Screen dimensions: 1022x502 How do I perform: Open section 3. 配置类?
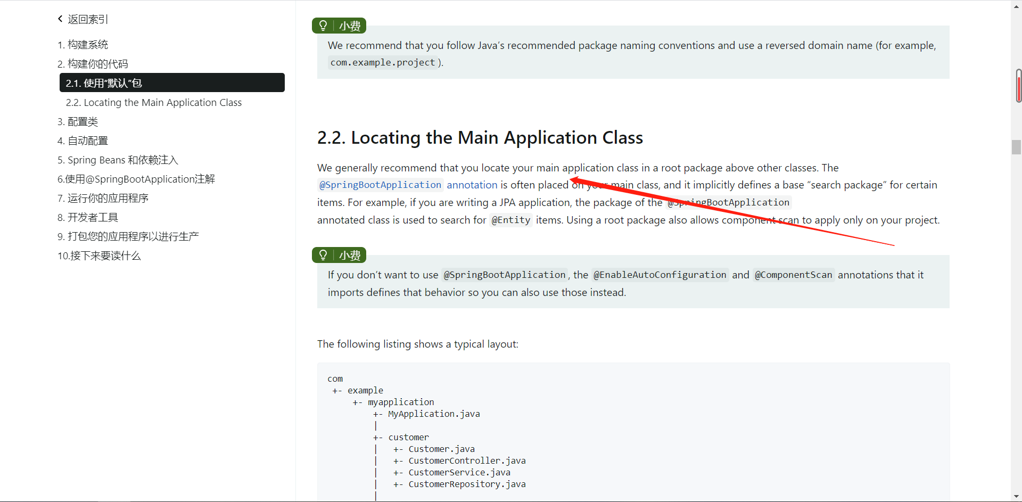[78, 121]
